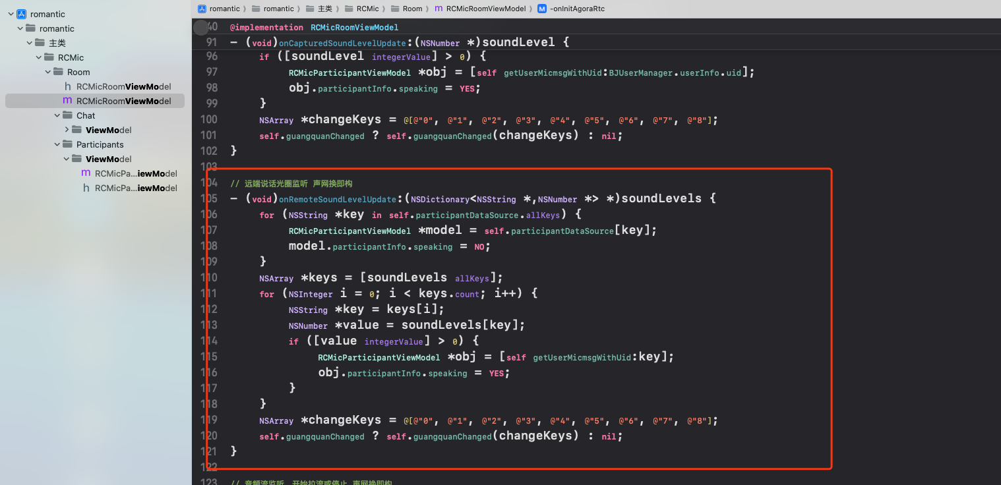
Task: Click the blue project icon in the jump bar
Action: (x=202, y=9)
